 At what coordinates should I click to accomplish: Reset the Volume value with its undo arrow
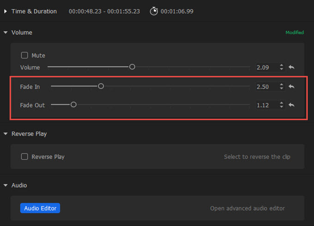[291, 67]
